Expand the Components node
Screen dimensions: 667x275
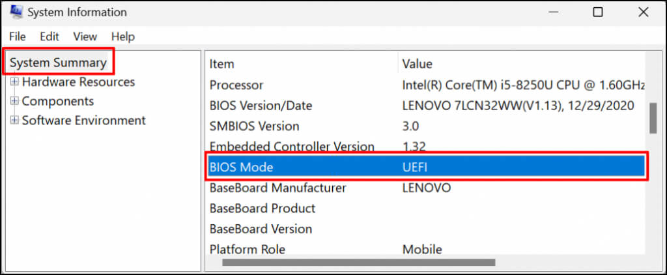(x=14, y=102)
